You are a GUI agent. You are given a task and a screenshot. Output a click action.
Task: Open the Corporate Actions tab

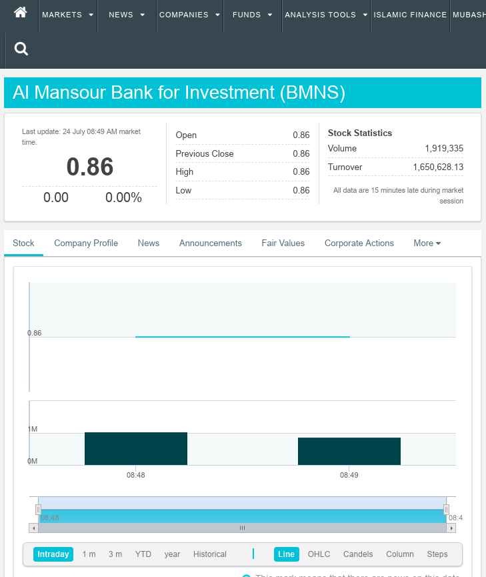pos(359,243)
